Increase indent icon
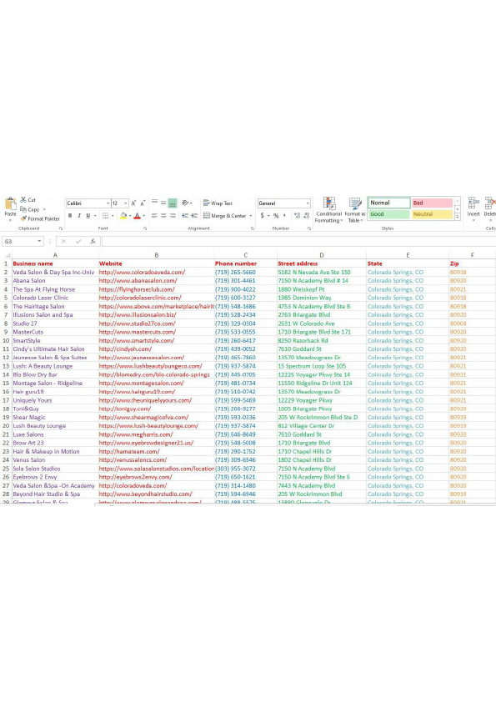Image resolution: width=496 pixels, height=702 pixels. click(x=194, y=216)
